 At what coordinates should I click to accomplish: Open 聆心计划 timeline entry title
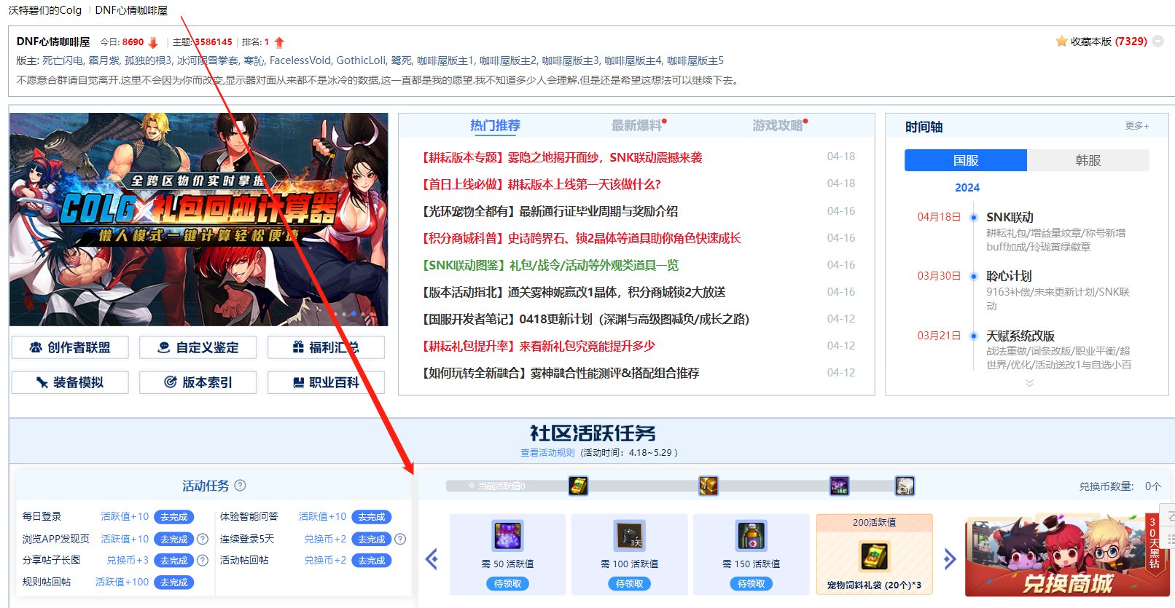click(x=1009, y=276)
